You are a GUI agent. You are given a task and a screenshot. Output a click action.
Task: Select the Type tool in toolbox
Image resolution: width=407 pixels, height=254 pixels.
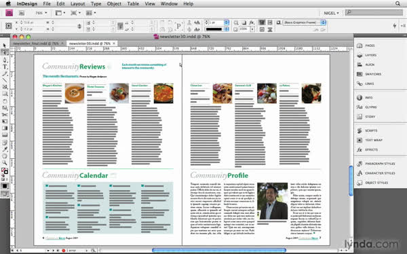[5, 67]
